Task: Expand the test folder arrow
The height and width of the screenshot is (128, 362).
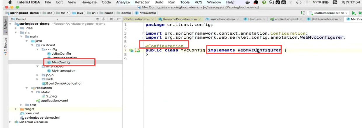Action: [x=22, y=105]
